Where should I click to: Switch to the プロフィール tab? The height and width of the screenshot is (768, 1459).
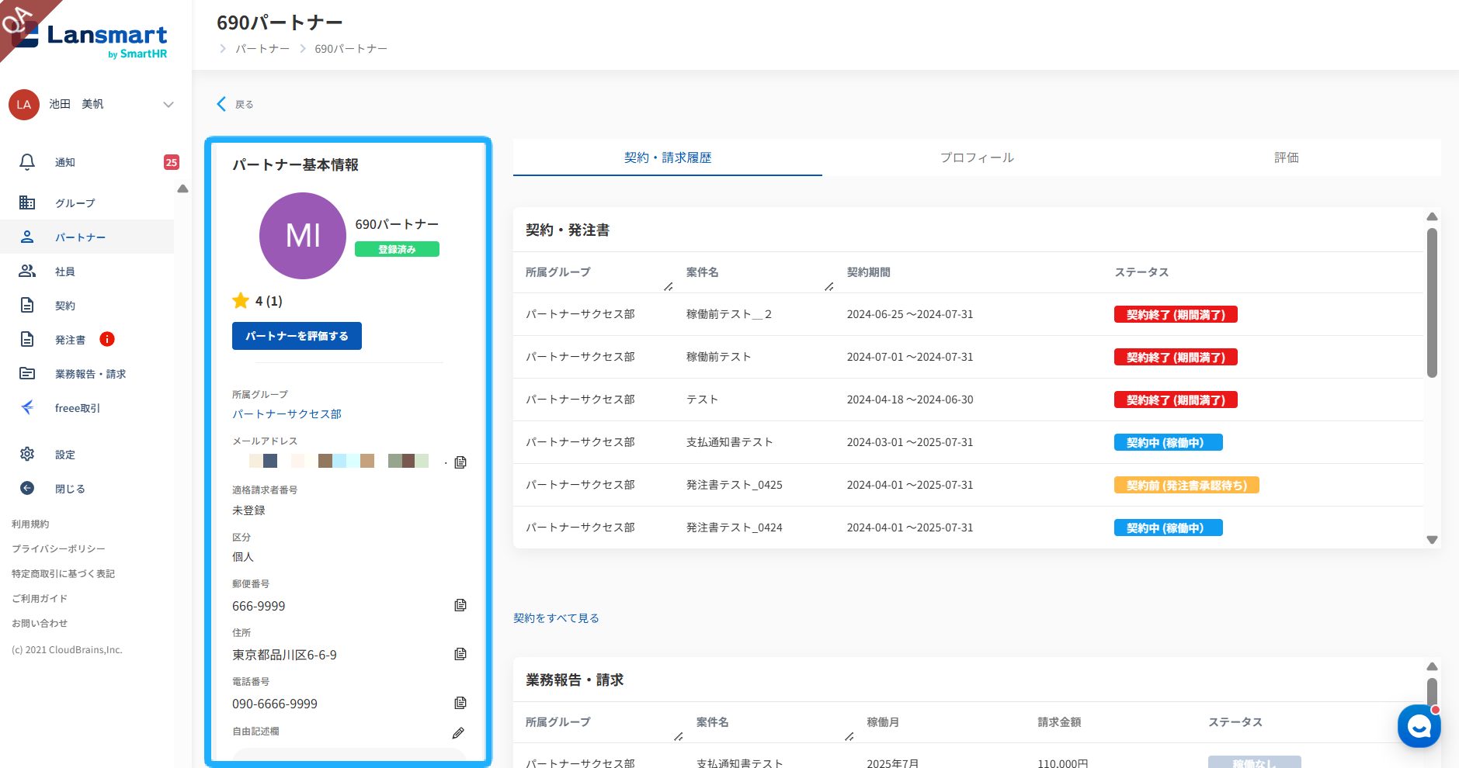976,157
